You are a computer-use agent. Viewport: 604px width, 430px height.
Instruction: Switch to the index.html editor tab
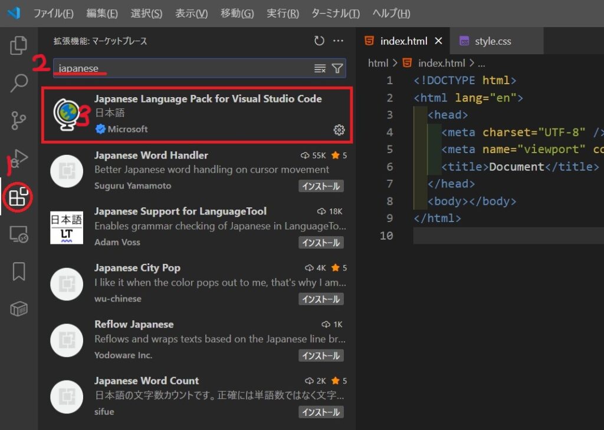pos(403,41)
